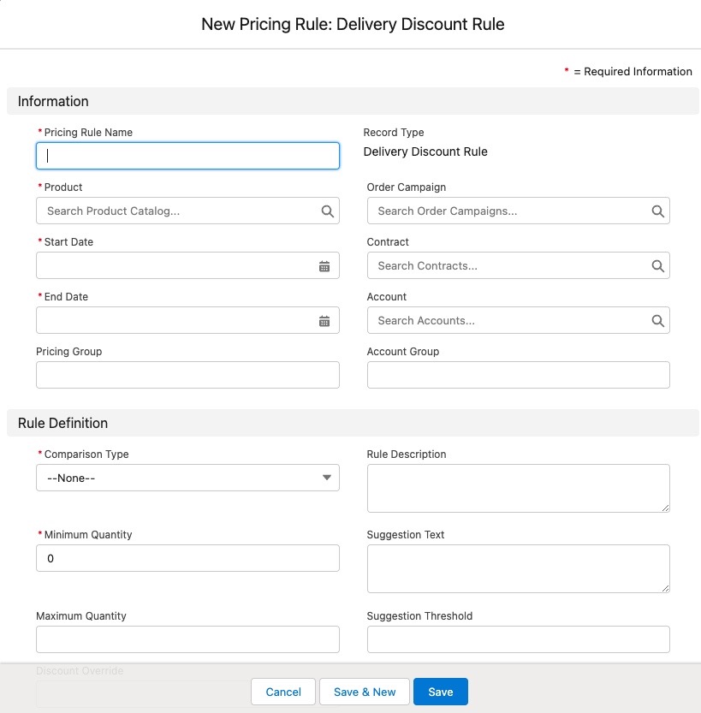Click the Suggestion Text text area
Viewport: 701px width, 713px height.
[518, 568]
